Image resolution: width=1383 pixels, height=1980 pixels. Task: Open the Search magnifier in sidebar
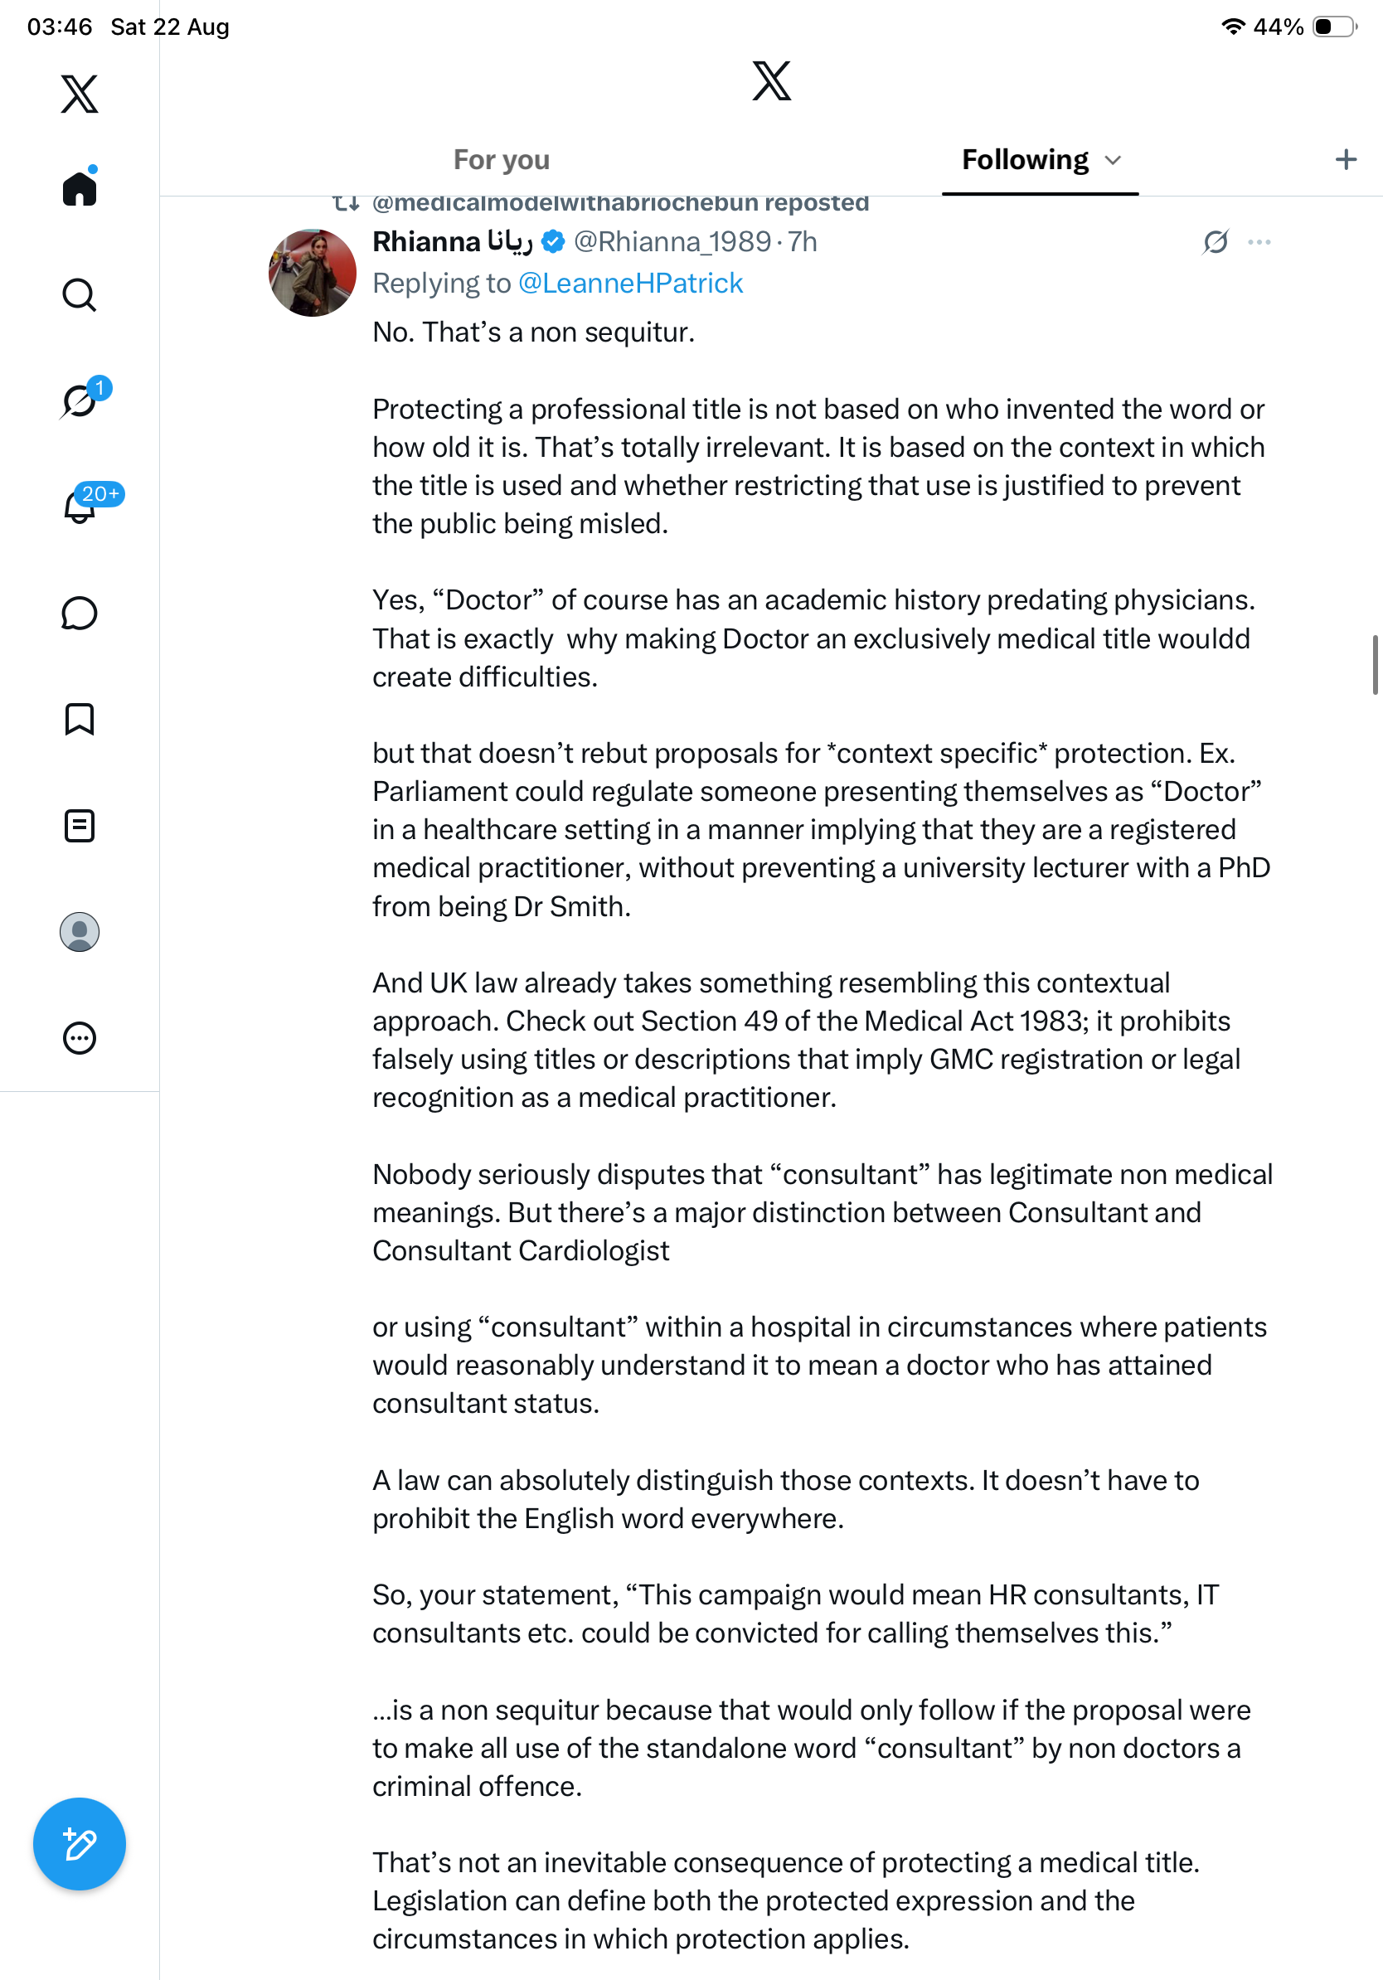pos(80,295)
